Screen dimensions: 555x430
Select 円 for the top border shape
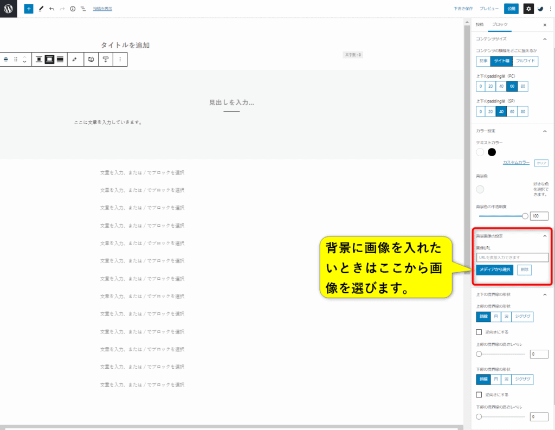(x=496, y=317)
